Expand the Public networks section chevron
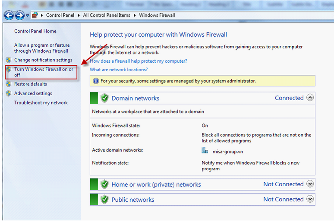This screenshot has height=223, width=334. coord(310,199)
